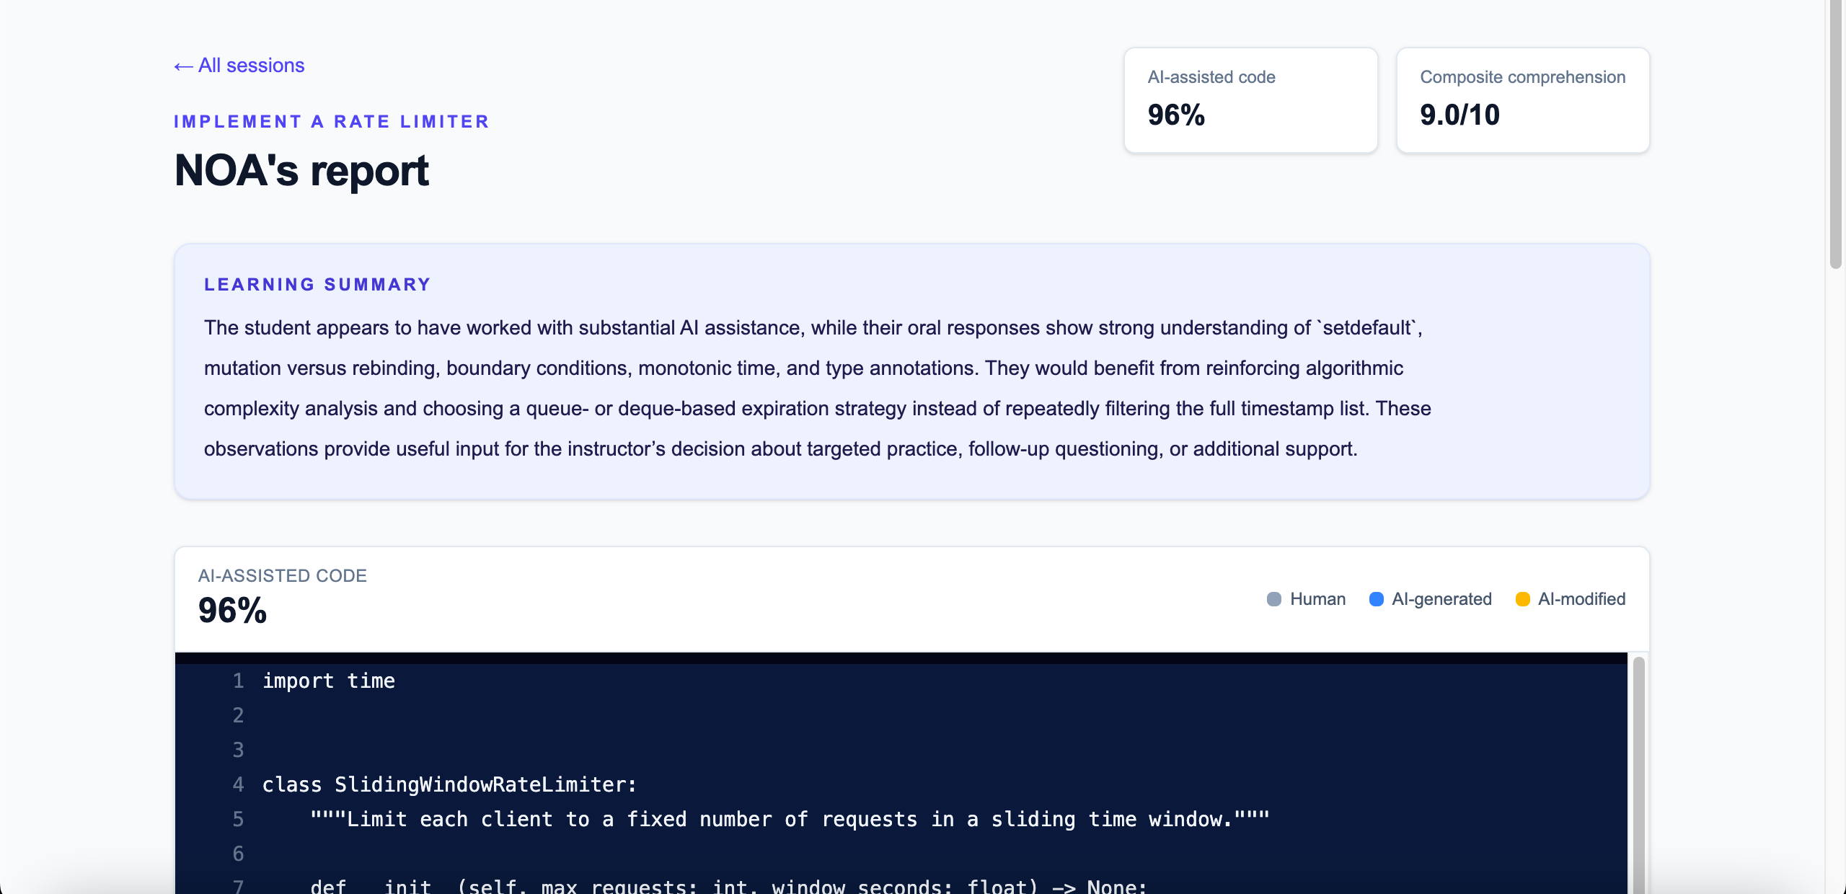Click the code viewer's vertical scrollbar
This screenshot has height=894, width=1846.
click(x=1638, y=775)
